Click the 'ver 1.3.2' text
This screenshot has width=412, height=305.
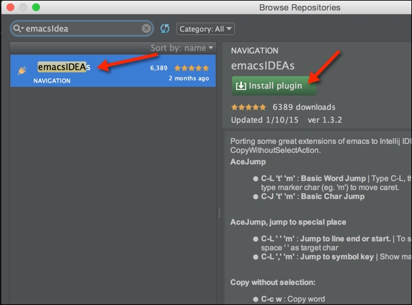pyautogui.click(x=325, y=120)
